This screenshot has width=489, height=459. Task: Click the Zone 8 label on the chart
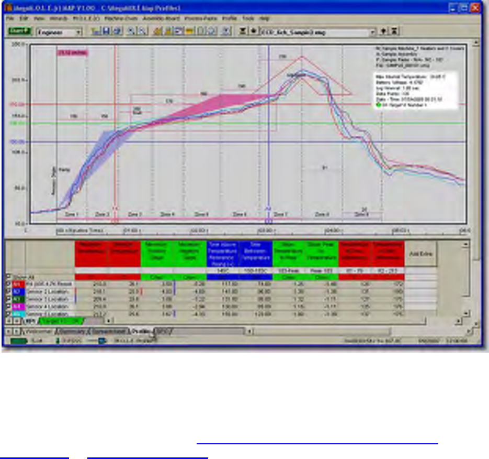[x=322, y=214]
